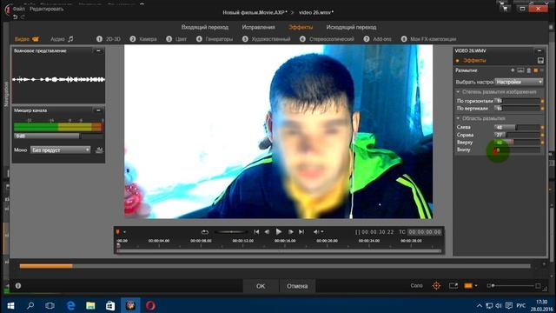Open Стереоскопический effects category
The image size is (556, 313).
click(327, 39)
